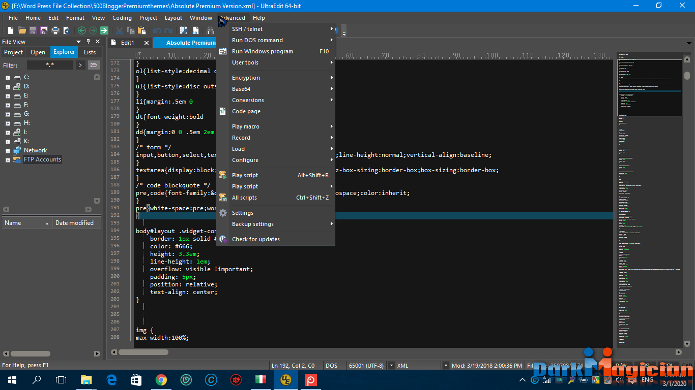Screen dimensions: 695x390
Task: Open the Encryption submenu
Action: [x=276, y=78]
